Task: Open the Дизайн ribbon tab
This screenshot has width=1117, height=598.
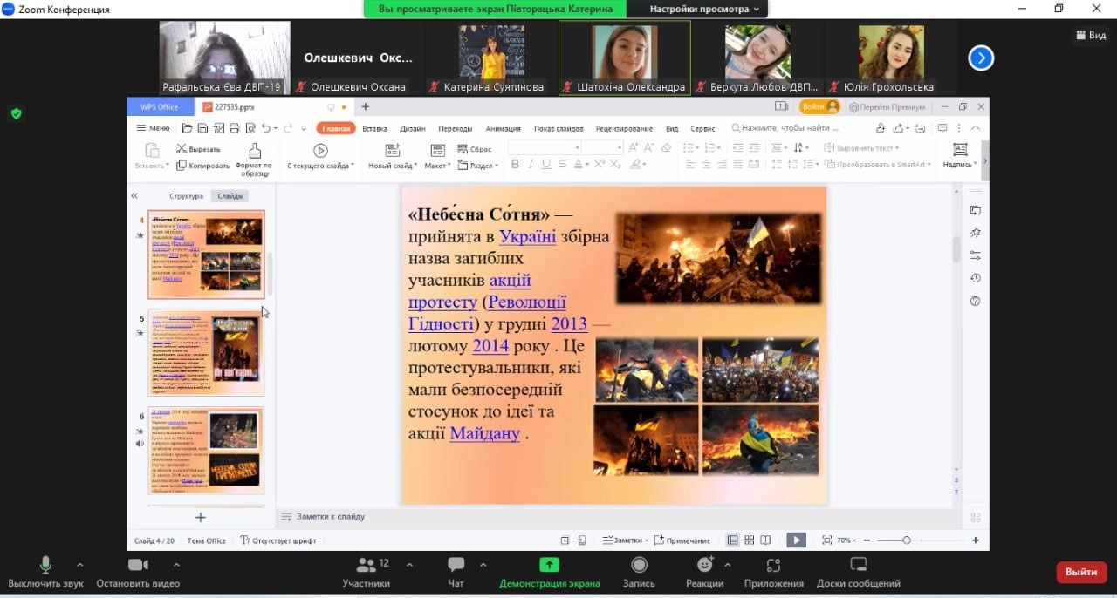Action: pyautogui.click(x=412, y=129)
